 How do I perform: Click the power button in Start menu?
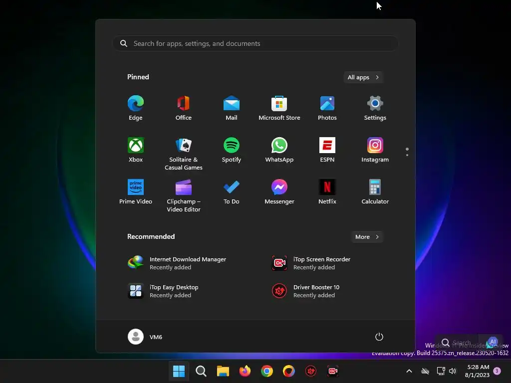click(379, 337)
